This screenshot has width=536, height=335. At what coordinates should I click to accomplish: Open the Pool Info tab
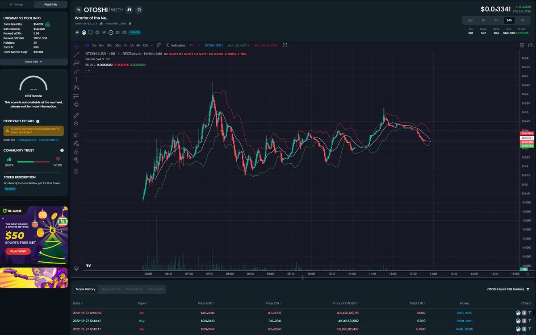point(50,4)
